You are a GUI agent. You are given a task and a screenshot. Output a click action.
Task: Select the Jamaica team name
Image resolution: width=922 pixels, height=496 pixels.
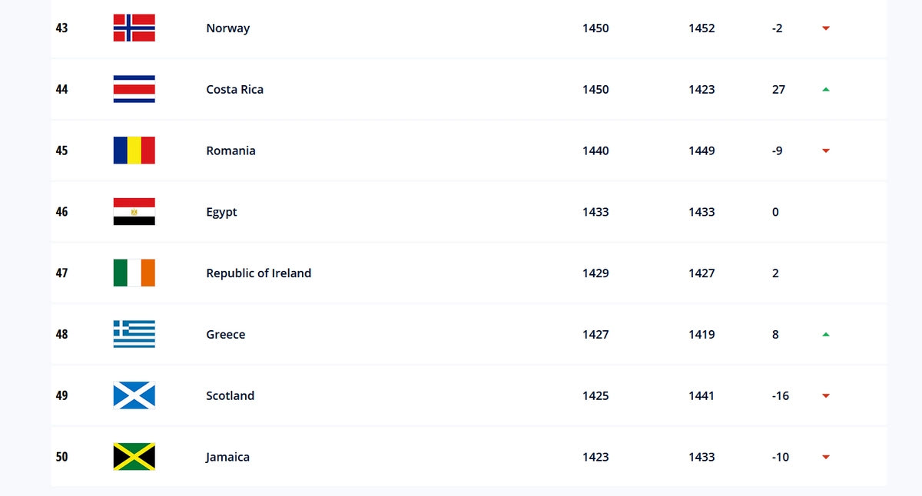click(x=227, y=457)
